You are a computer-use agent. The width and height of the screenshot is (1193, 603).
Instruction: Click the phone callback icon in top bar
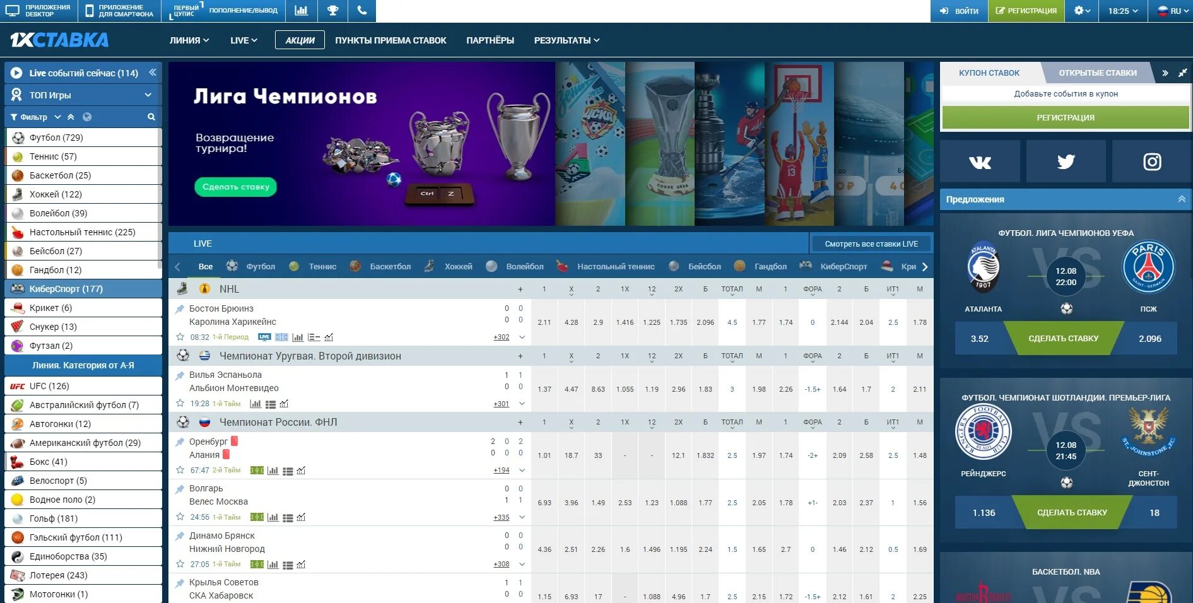(361, 11)
